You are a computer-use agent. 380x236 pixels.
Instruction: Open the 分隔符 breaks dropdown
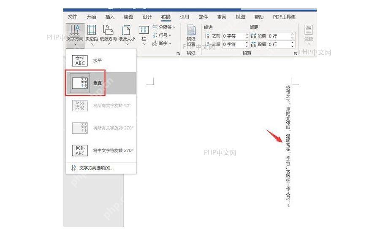[x=164, y=27]
